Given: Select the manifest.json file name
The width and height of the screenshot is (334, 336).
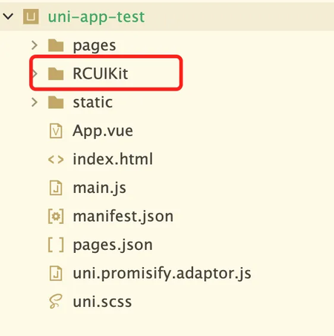Looking at the screenshot, I should pos(123,217).
